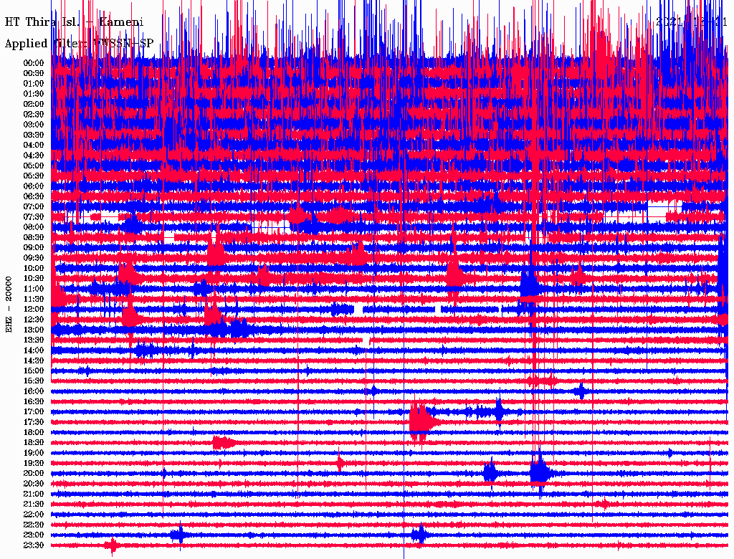Image resolution: width=734 pixels, height=559 pixels.
Task: Pick the 04:00 time label
Action: (34, 145)
